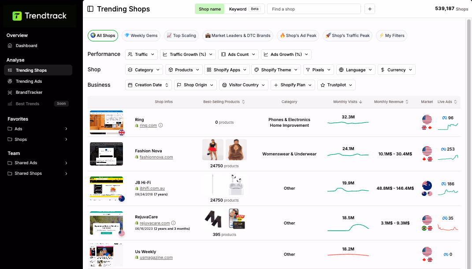Sort Best-Selling Products column
This screenshot has height=269, width=472.
(x=244, y=102)
